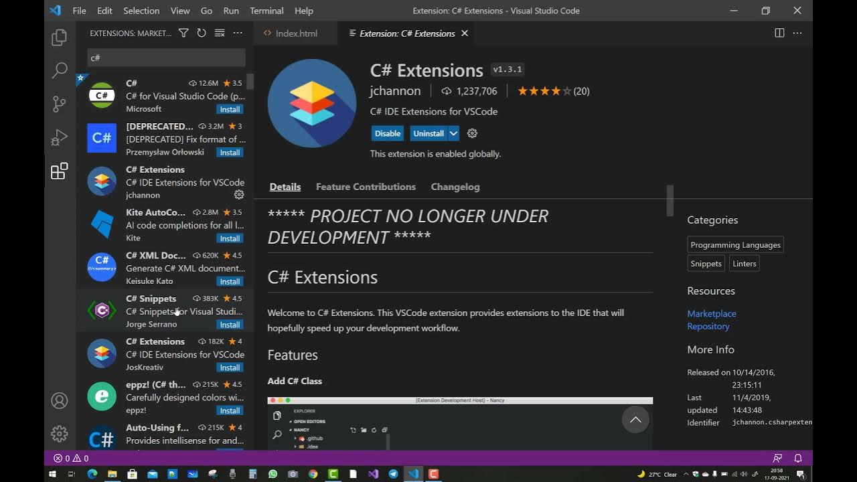Disable the C# Extensions extension
The width and height of the screenshot is (857, 482).
pyautogui.click(x=388, y=133)
